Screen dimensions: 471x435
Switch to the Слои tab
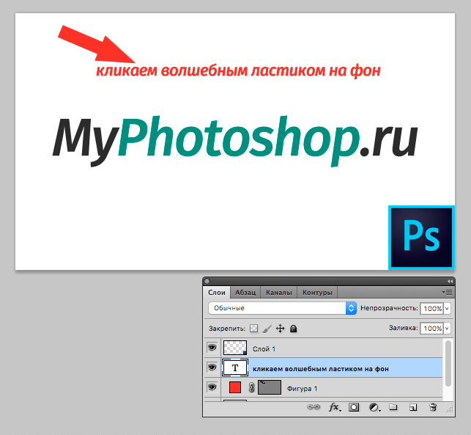tap(217, 293)
